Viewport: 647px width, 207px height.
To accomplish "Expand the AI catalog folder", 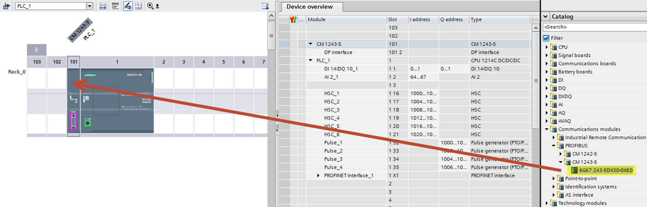I will 547,104.
